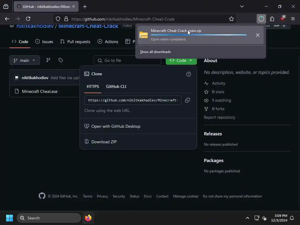Click the branches icon next to main
The width and height of the screenshot is (300, 225).
tap(48, 60)
